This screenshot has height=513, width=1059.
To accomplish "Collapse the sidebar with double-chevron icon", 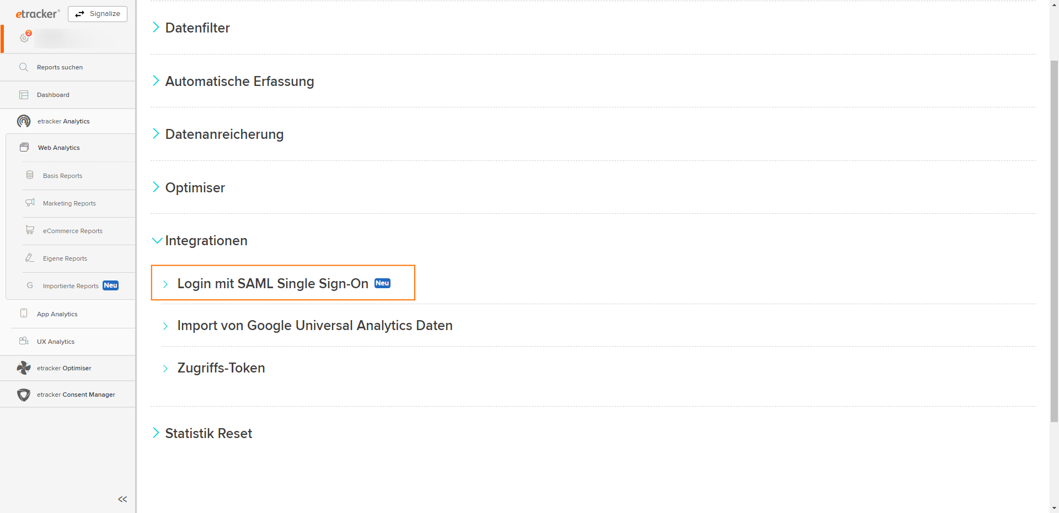I will tap(122, 499).
